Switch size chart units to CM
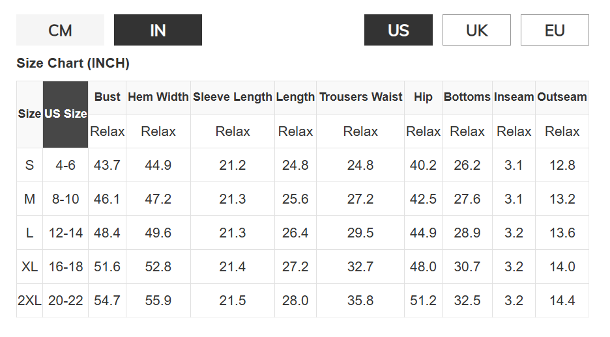The height and width of the screenshot is (337, 610). (x=60, y=30)
